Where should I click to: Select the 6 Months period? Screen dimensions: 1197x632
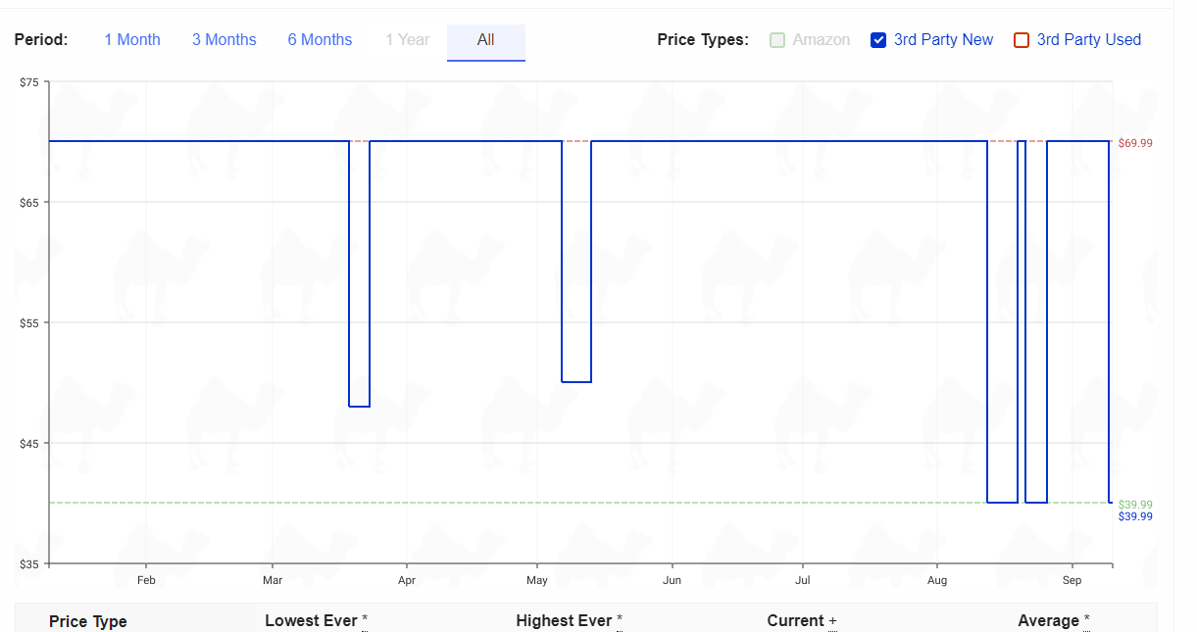click(x=320, y=40)
